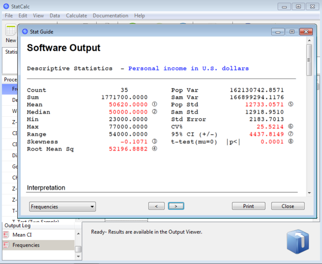Click circled marker 8 beside t-test p-value

[291, 142]
